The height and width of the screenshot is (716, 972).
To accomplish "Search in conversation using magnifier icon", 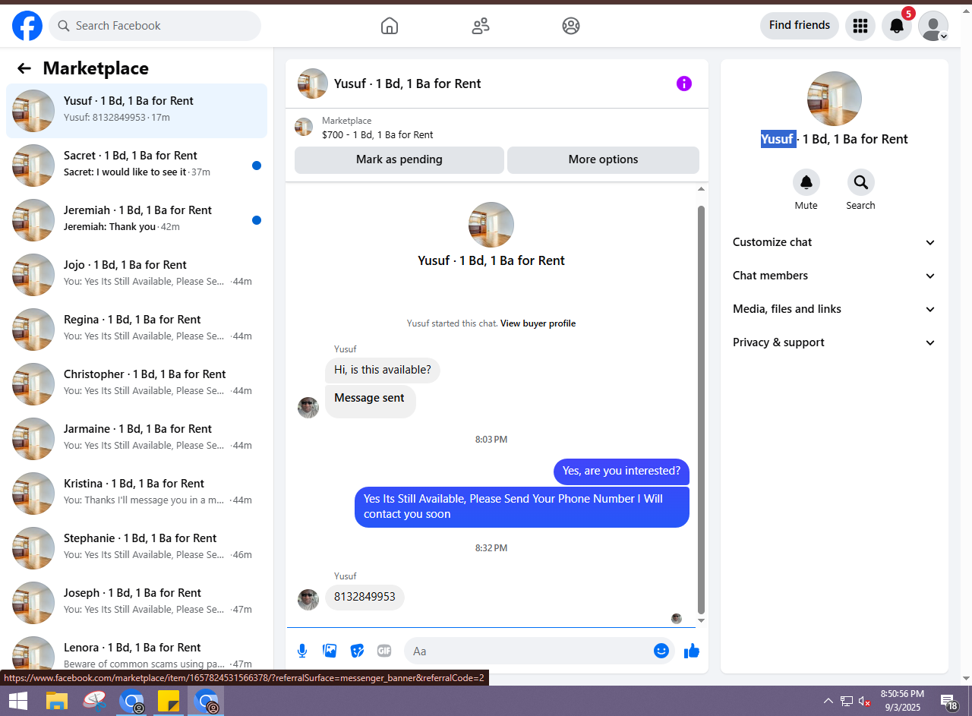I will pos(861,182).
